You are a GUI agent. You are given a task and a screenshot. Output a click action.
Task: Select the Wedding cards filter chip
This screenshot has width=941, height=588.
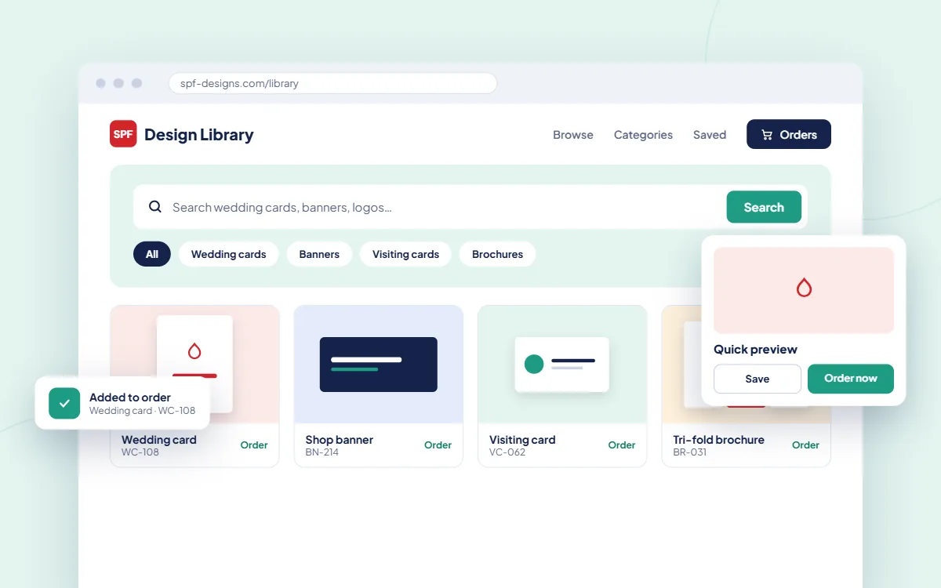point(229,254)
